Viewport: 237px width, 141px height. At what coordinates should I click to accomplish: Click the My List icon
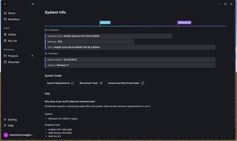pyautogui.click(x=5, y=41)
